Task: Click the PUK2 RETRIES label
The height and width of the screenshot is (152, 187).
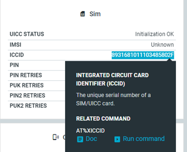Action: point(28,106)
